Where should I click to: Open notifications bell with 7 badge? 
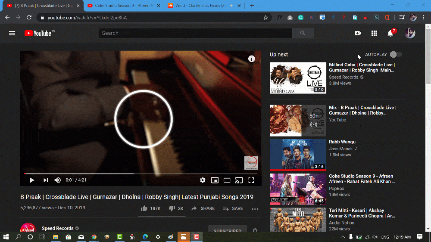click(x=390, y=33)
